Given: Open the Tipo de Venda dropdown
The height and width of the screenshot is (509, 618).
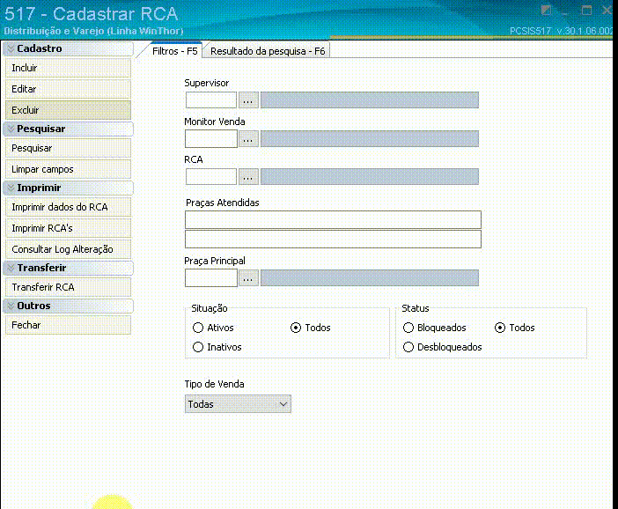Looking at the screenshot, I should [x=238, y=404].
